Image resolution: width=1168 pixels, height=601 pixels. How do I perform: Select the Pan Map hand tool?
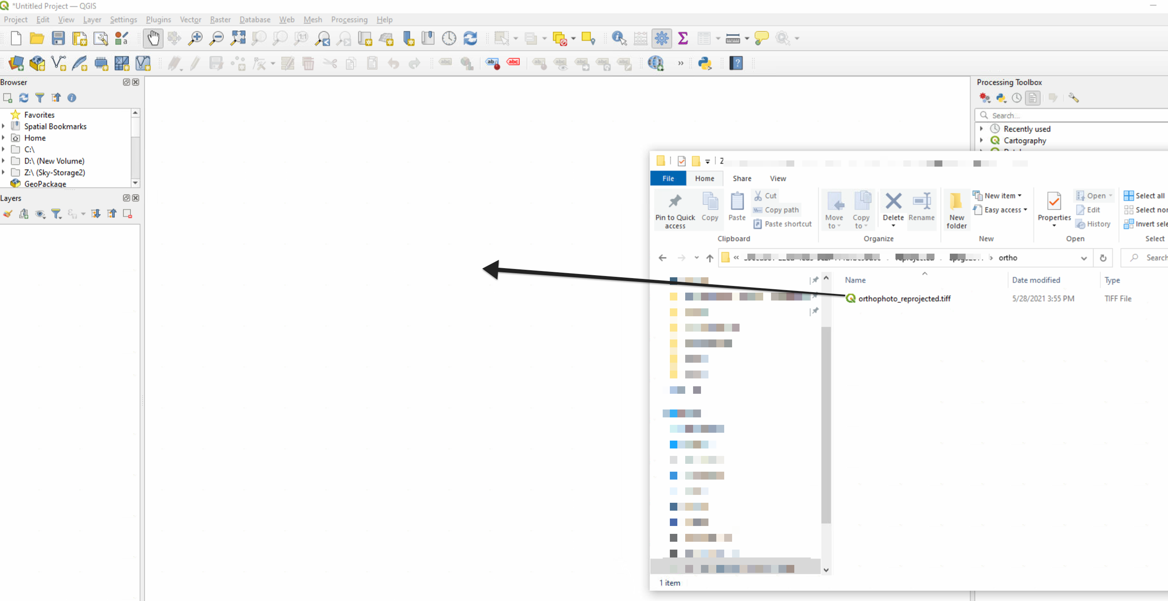[153, 39]
